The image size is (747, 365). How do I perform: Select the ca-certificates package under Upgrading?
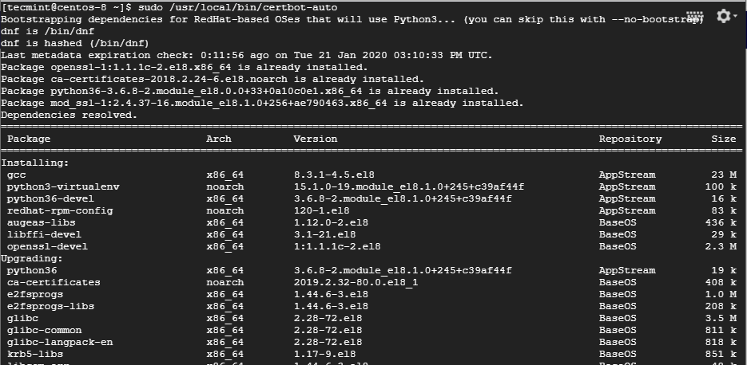(x=54, y=282)
